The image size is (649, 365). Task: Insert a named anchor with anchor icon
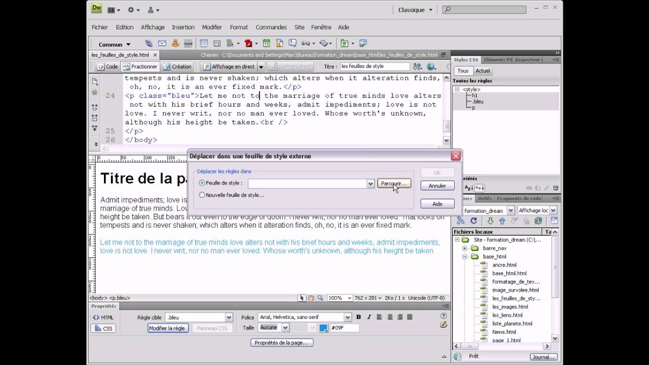[x=175, y=44]
